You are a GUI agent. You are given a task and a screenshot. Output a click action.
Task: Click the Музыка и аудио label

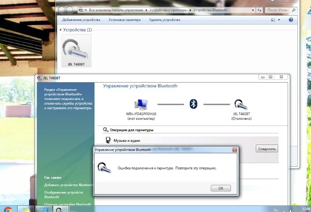[127, 141]
